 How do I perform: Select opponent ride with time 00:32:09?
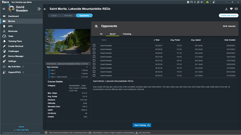[94, 64]
